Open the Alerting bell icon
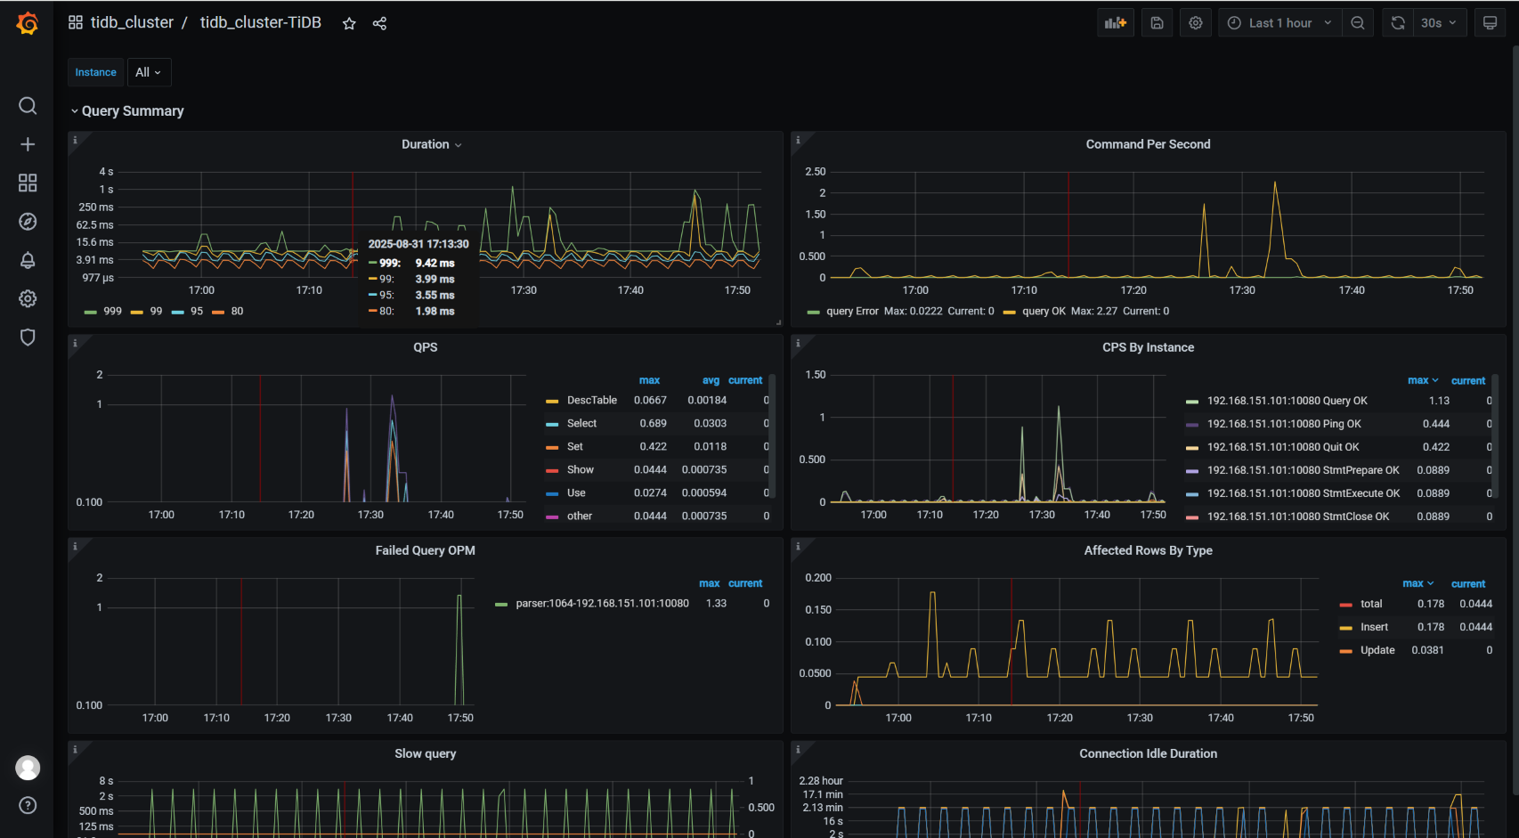Viewport: 1519px width, 838px height. 28,260
